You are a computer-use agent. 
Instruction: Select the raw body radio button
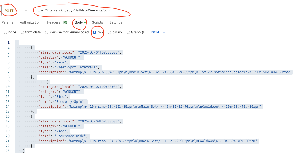pos(94,32)
